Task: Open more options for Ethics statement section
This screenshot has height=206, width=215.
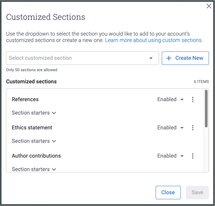Action: click(193, 128)
